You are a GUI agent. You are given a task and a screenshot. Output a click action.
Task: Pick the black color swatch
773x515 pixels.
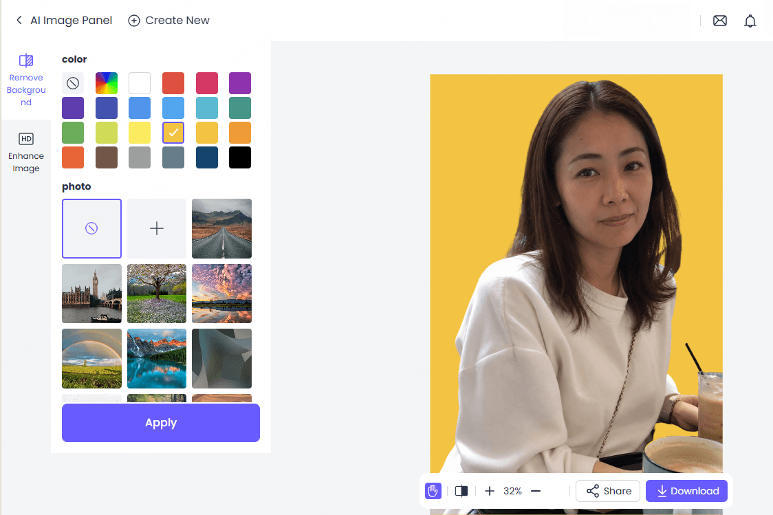[240, 157]
